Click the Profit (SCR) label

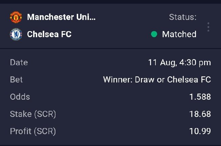(x=33, y=131)
